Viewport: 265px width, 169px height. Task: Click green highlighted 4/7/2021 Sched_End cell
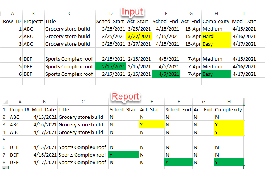[x=166, y=74]
